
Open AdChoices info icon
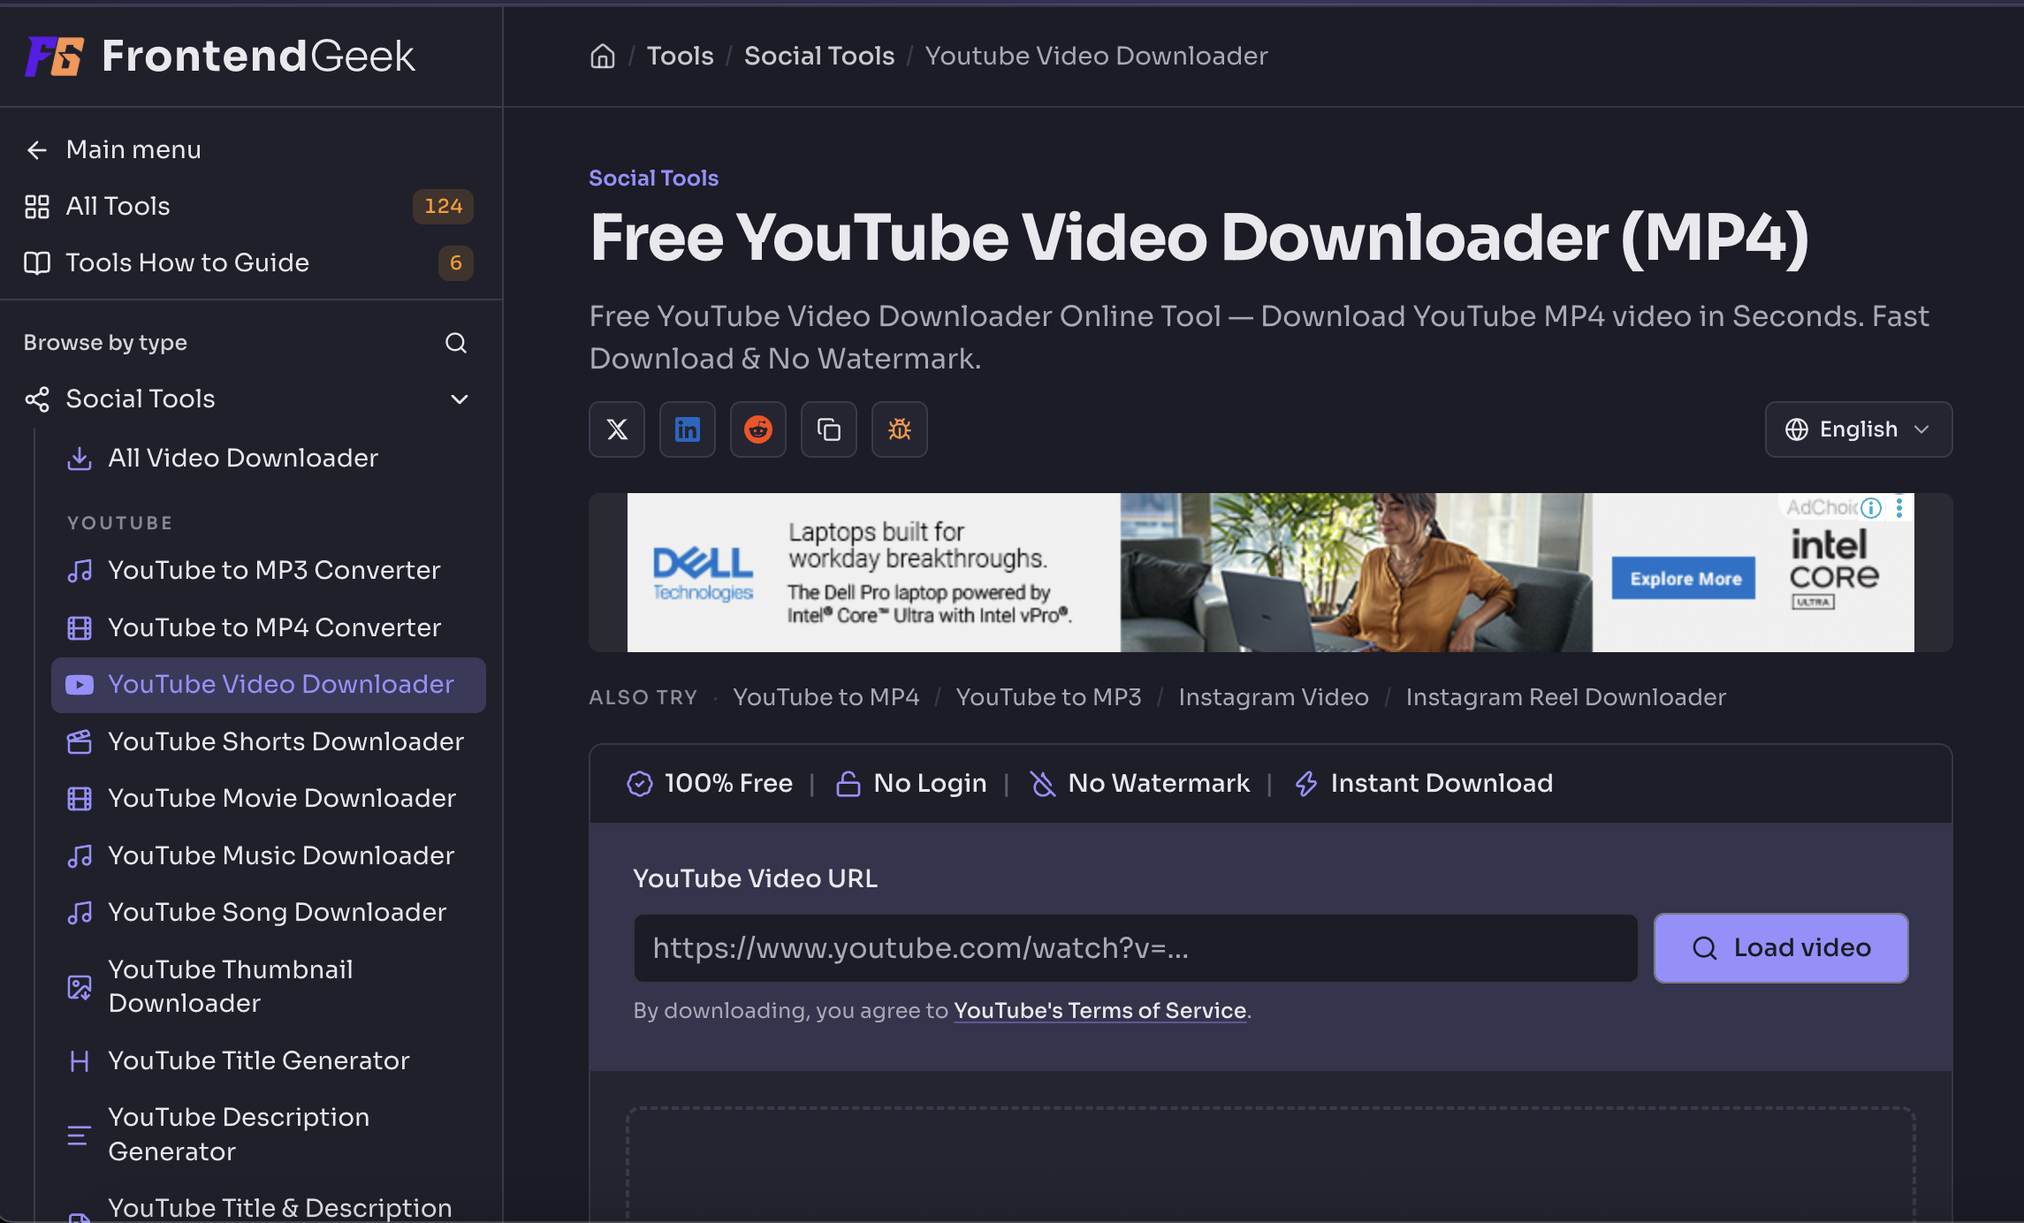click(x=1871, y=507)
